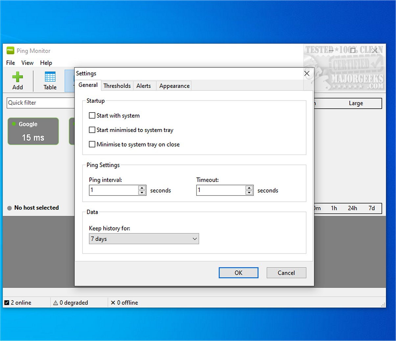
Task: Switch to Table view icon
Action: point(50,77)
